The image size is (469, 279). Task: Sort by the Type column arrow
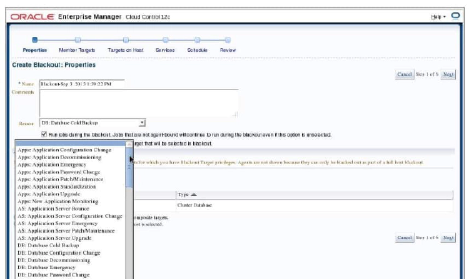193,195
